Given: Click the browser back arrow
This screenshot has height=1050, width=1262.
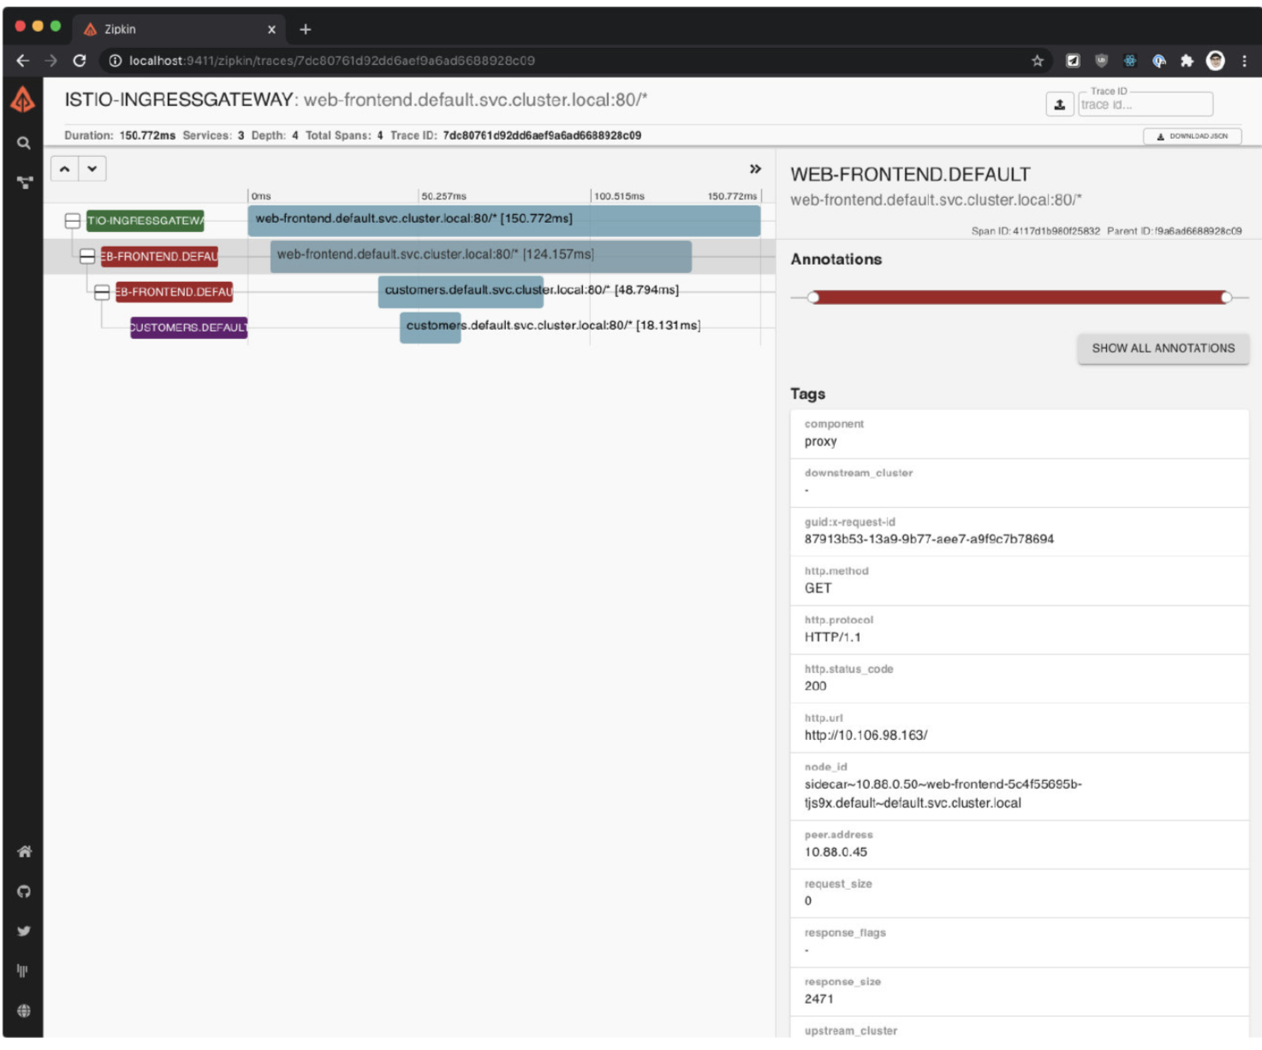Looking at the screenshot, I should pyautogui.click(x=23, y=61).
